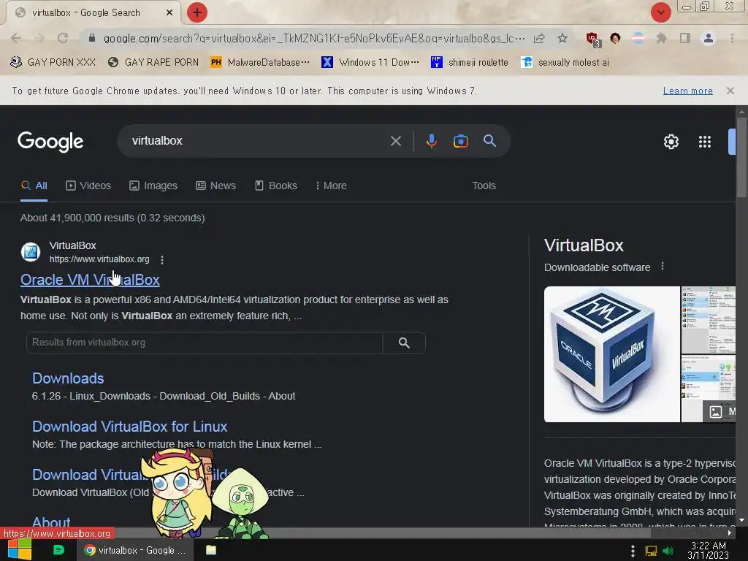Open the green pinned taskbar app
The image size is (748, 561).
(58, 550)
